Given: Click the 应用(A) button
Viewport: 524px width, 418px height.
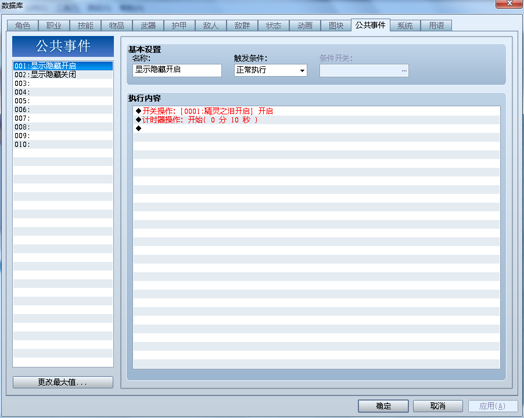Looking at the screenshot, I should pos(493,406).
